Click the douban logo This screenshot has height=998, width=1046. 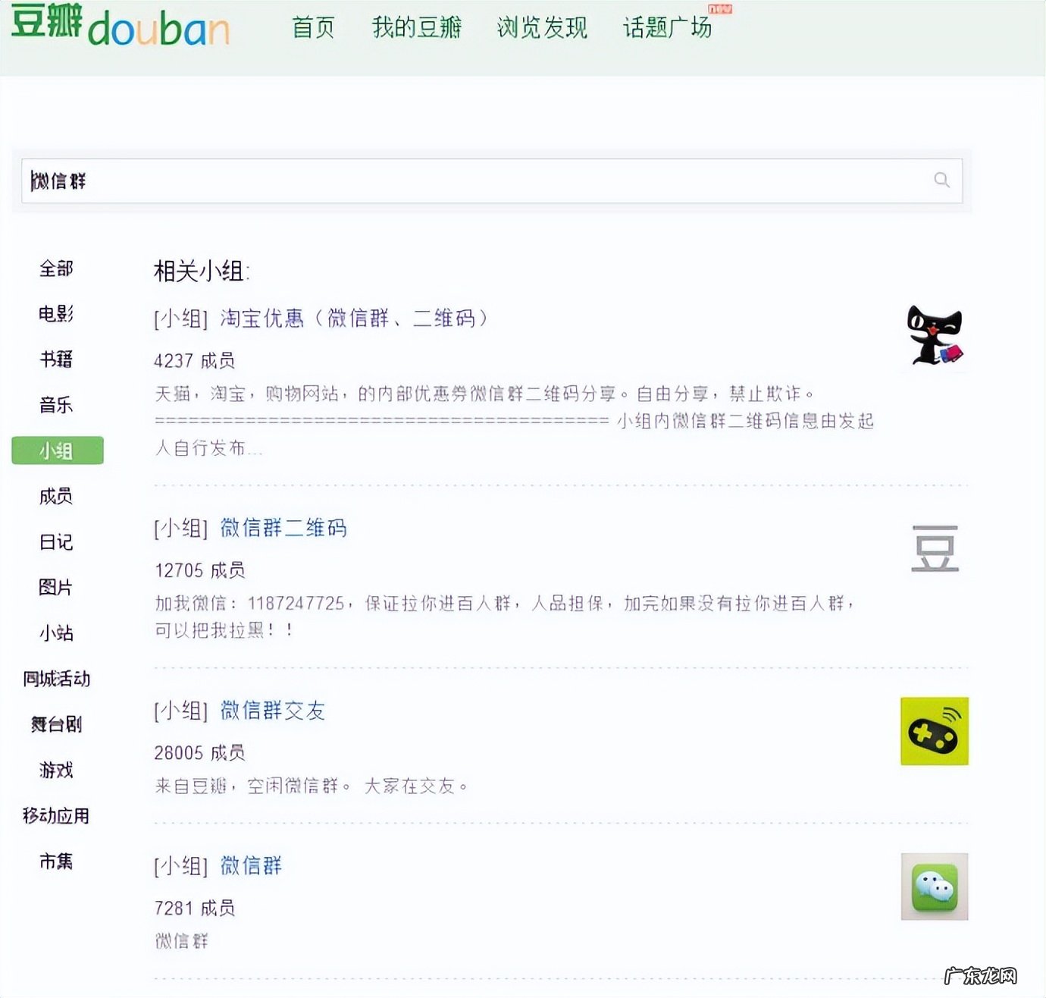pyautogui.click(x=121, y=26)
